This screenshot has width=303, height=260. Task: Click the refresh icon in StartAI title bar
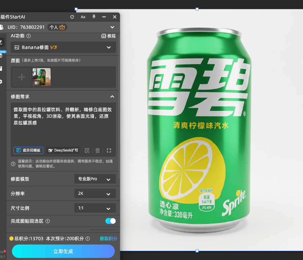(x=72, y=17)
